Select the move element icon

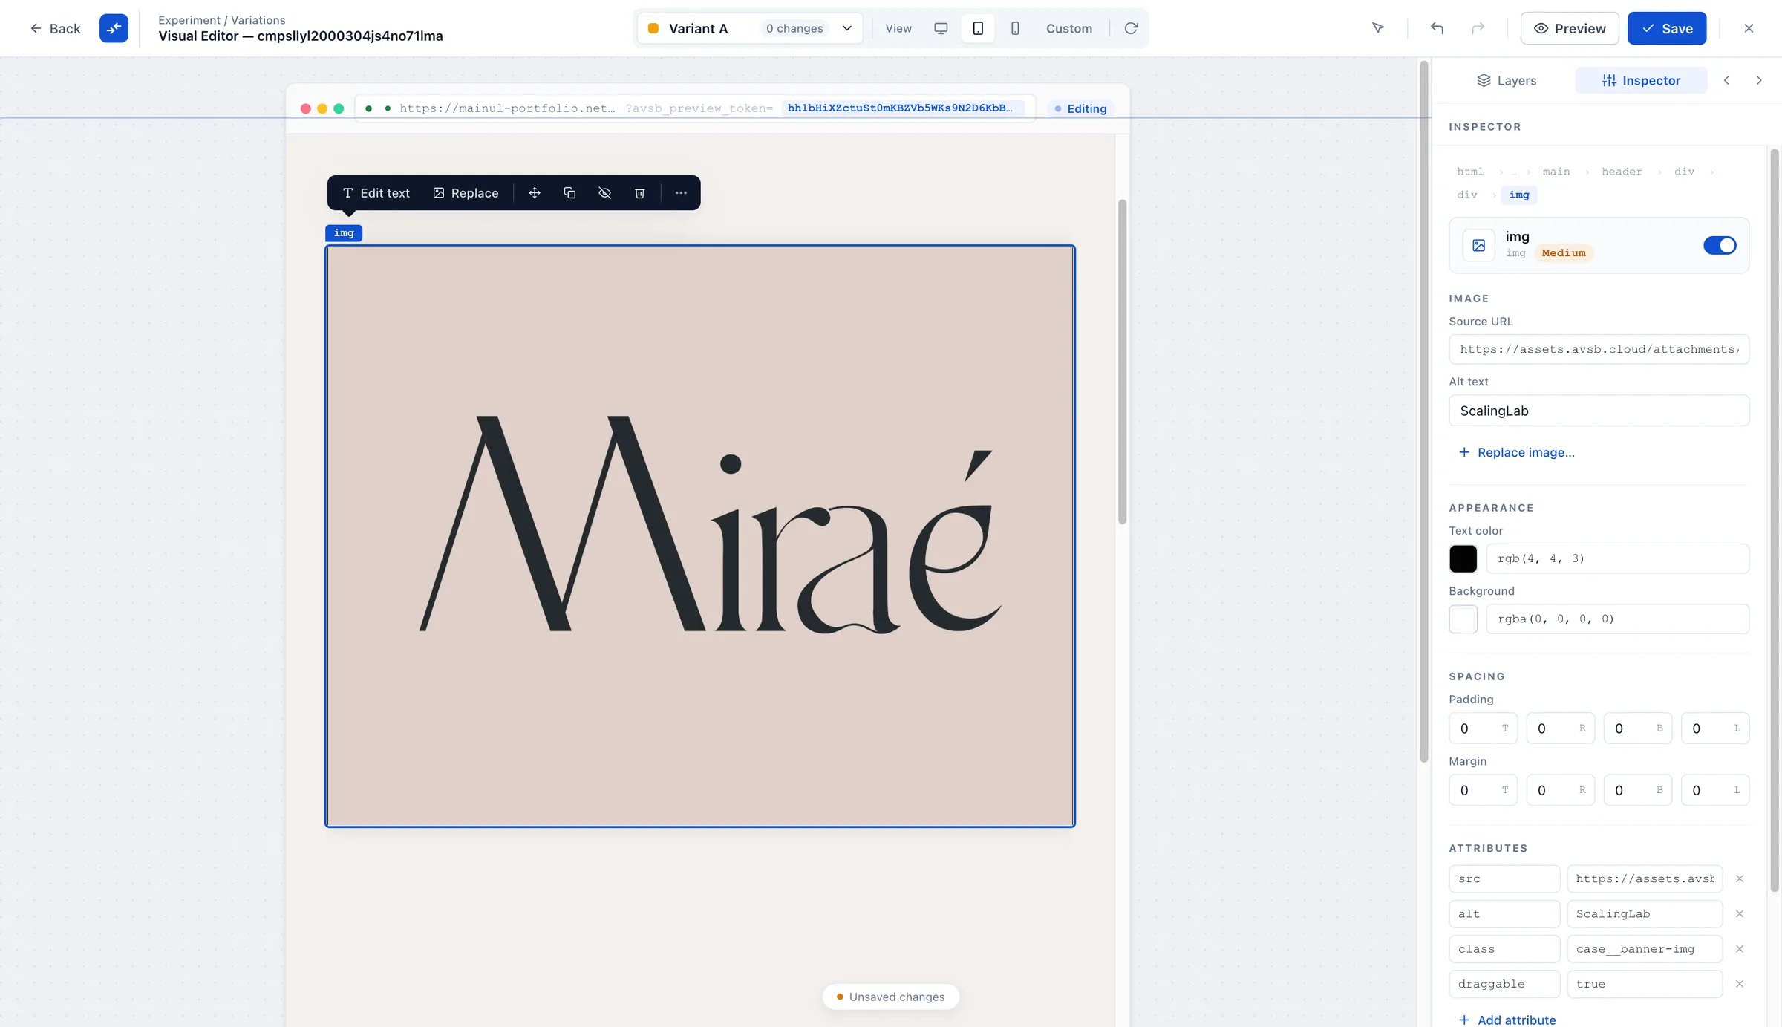[x=535, y=193]
